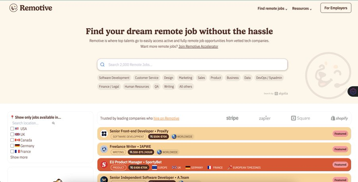Click the SOFTWARE DEVELOPMENT tag on Proxify job

pyautogui.click(x=128, y=137)
